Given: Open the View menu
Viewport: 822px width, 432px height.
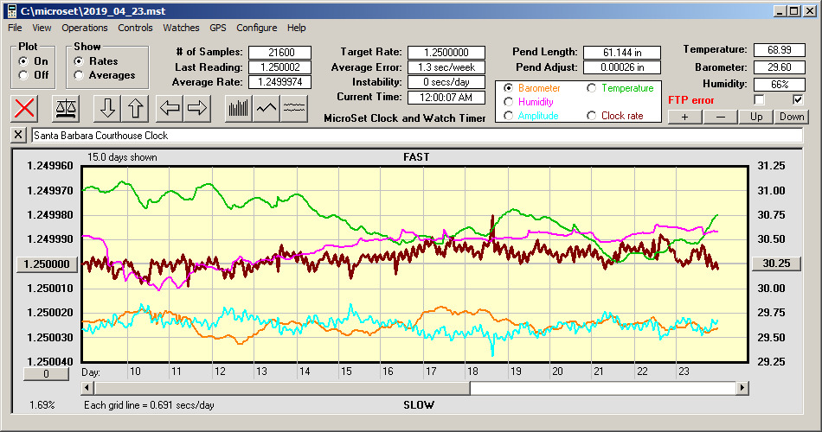Looking at the screenshot, I should click(x=42, y=28).
